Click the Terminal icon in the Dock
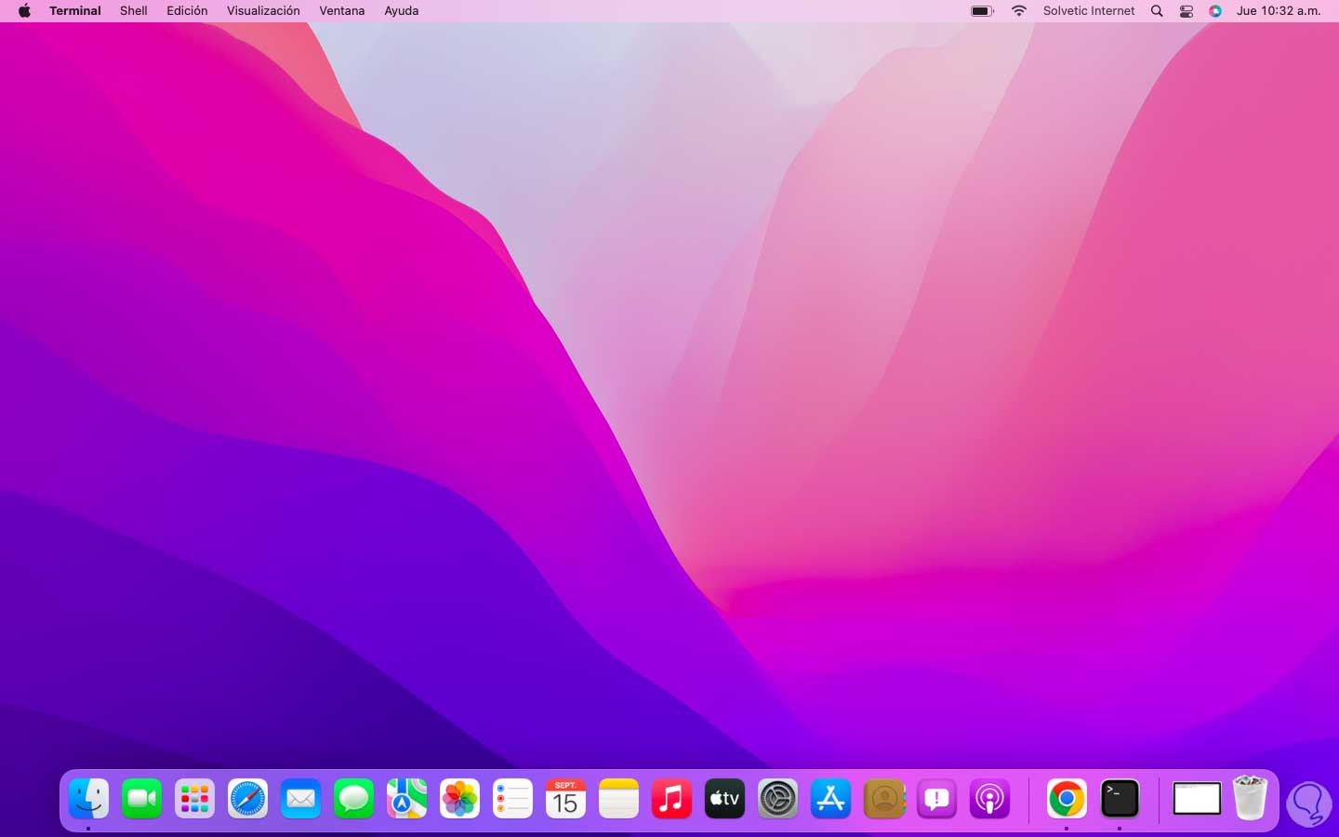 pos(1120,799)
